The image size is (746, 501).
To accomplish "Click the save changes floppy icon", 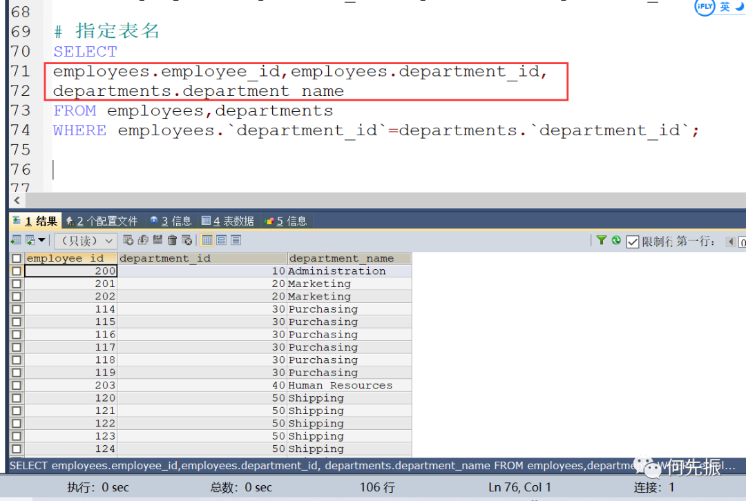I will pyautogui.click(x=157, y=240).
